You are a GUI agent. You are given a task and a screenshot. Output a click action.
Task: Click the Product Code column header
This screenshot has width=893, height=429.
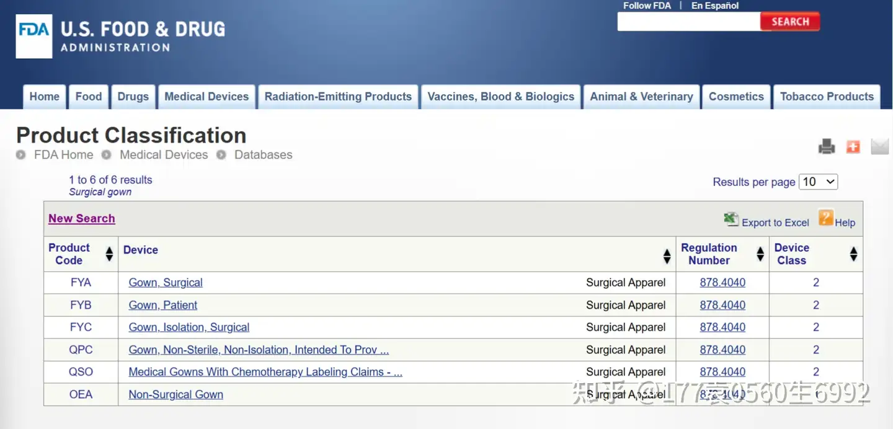[x=69, y=254]
